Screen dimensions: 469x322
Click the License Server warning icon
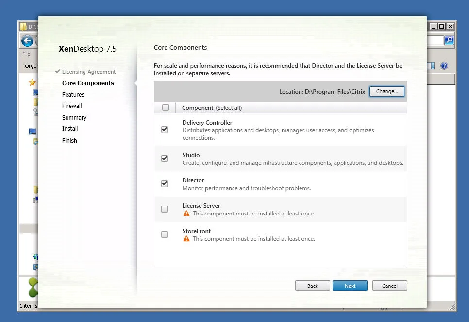tap(186, 213)
